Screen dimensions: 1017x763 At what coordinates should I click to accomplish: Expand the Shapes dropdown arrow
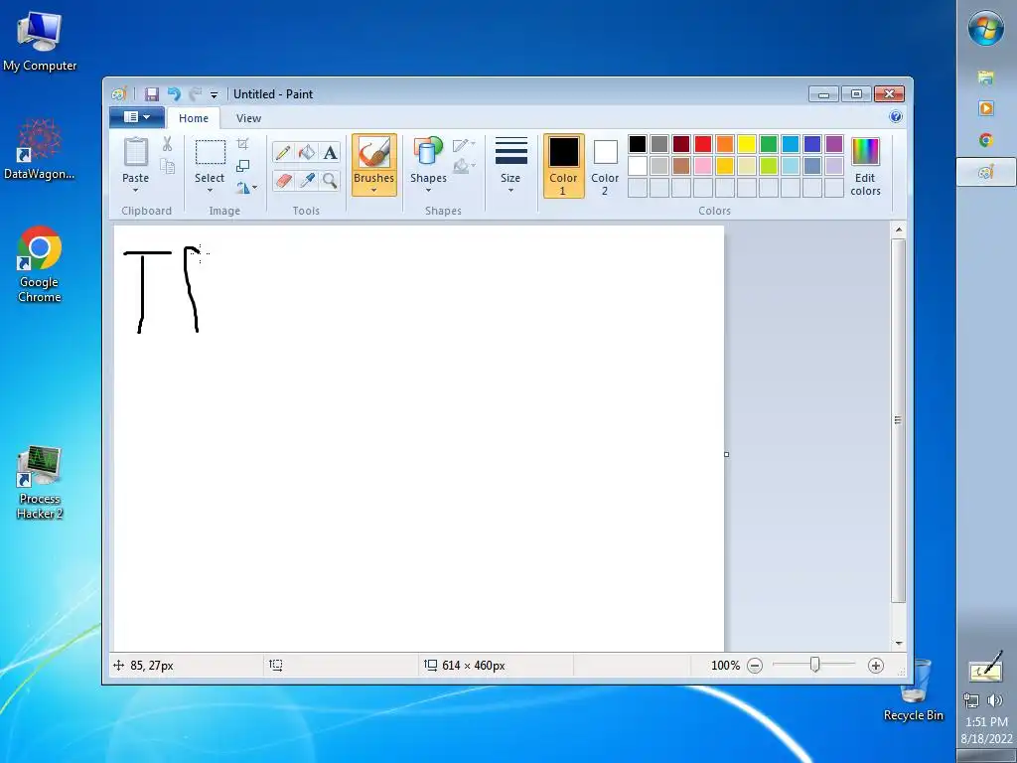428,191
